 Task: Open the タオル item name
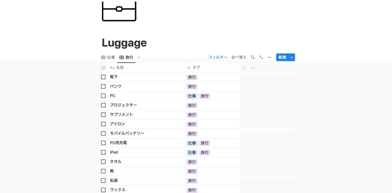click(116, 162)
